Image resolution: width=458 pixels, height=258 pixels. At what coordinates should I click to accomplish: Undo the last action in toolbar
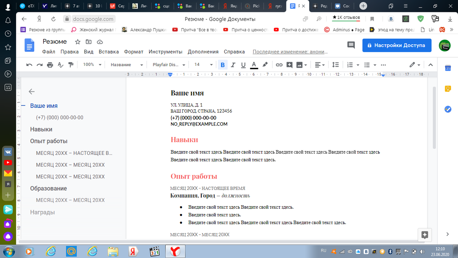click(29, 65)
